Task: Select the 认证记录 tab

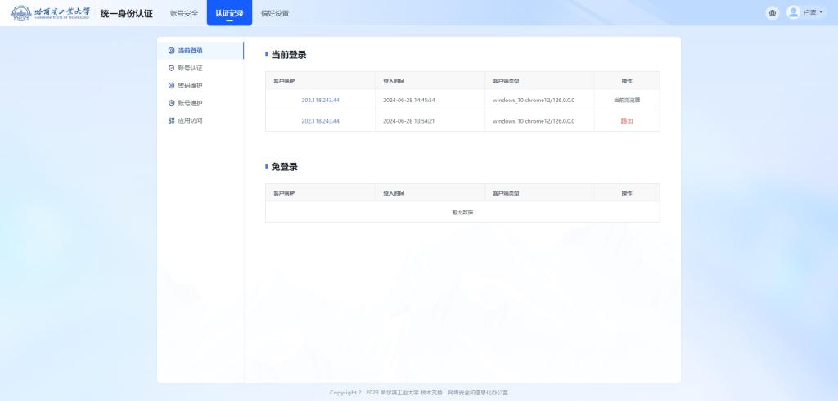Action: (229, 13)
